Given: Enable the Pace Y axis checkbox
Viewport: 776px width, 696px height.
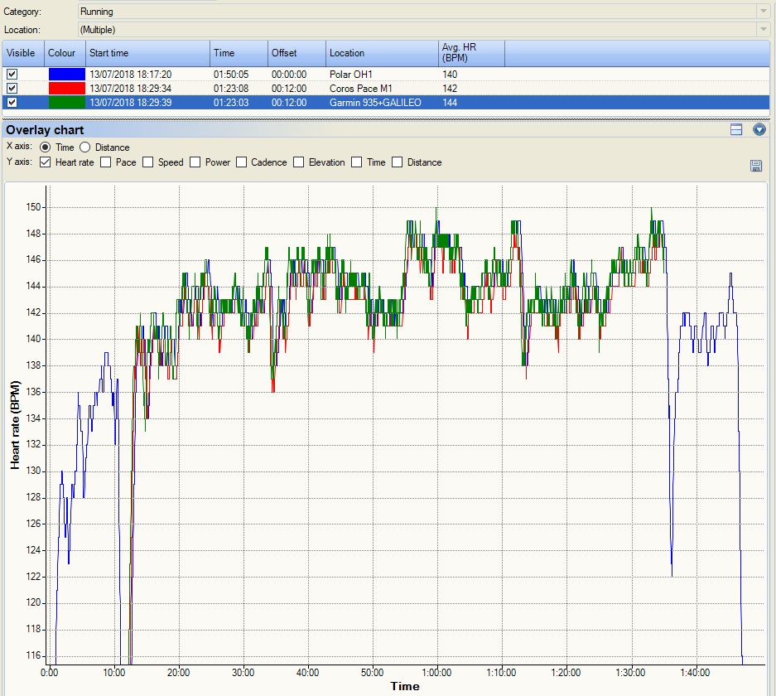Looking at the screenshot, I should 105,162.
